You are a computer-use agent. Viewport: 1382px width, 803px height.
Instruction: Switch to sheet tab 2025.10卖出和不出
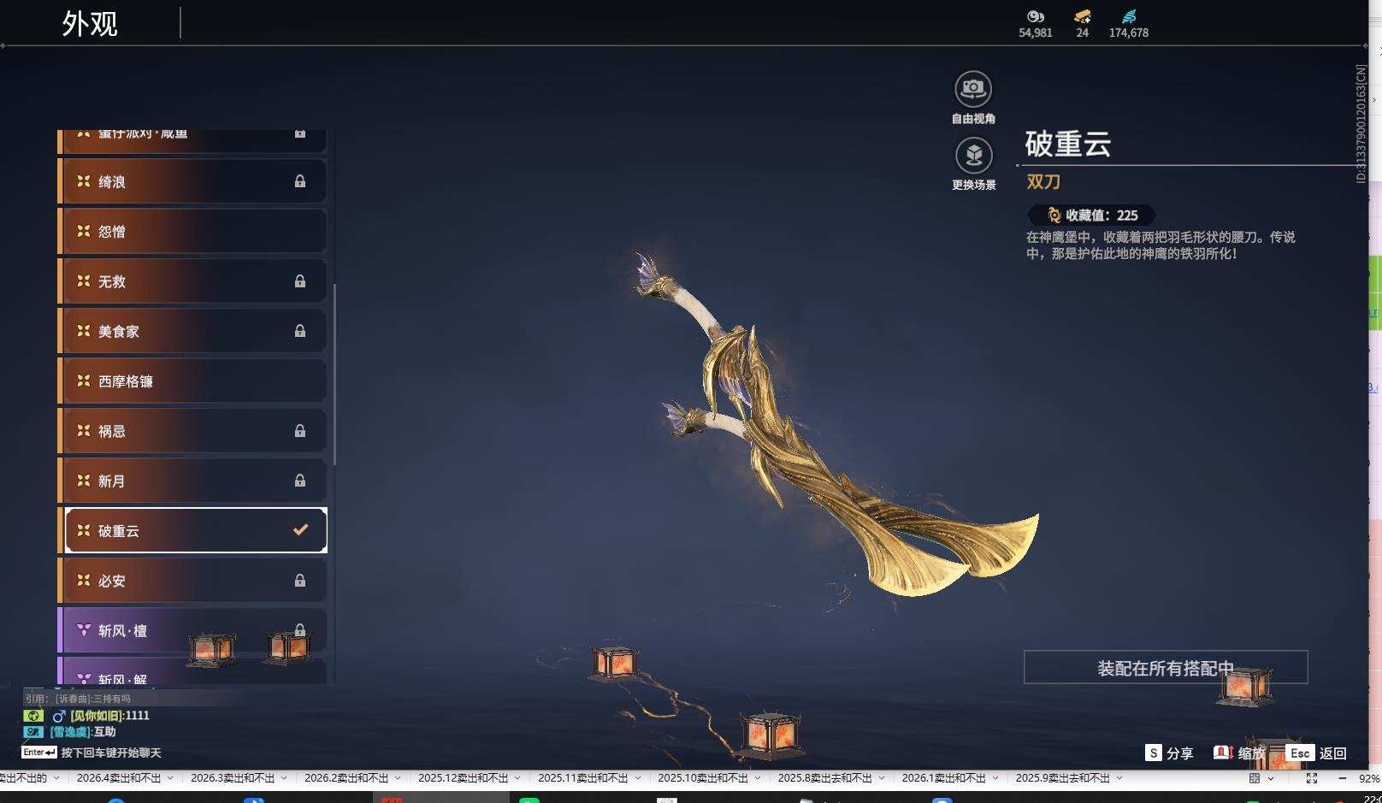[x=702, y=778]
